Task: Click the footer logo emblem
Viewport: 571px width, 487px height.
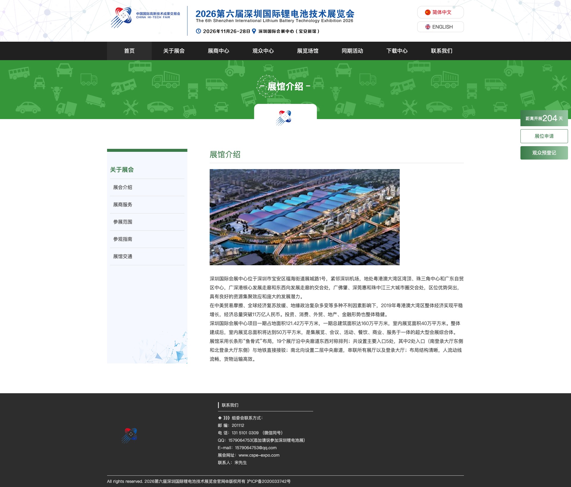Action: tap(129, 436)
